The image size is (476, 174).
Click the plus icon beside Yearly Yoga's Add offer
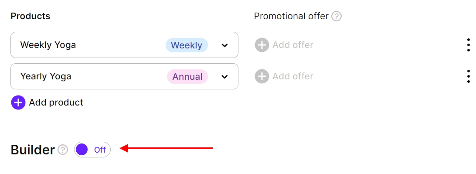262,76
